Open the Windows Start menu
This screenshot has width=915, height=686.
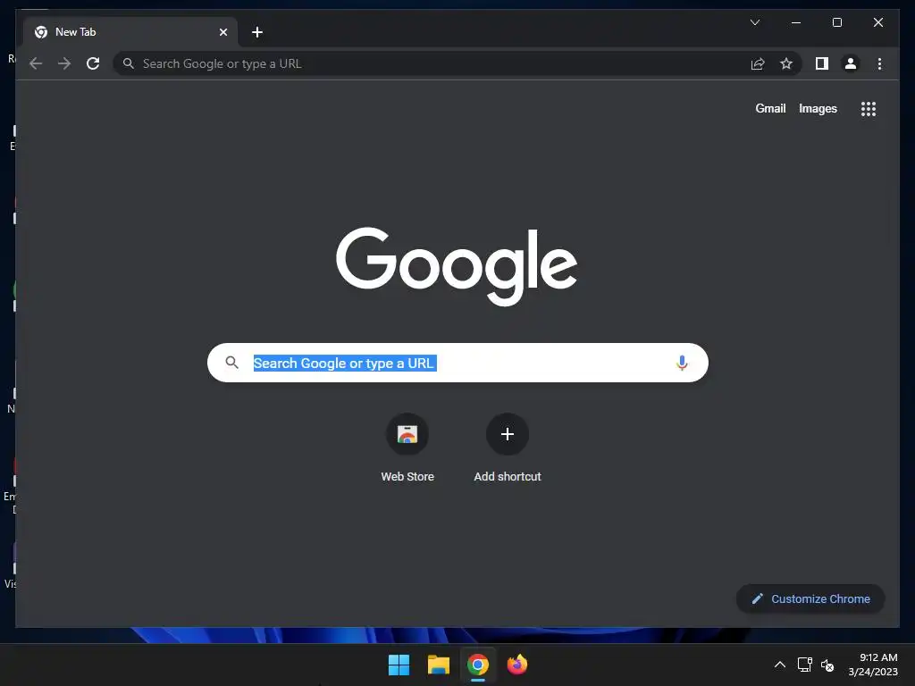[x=399, y=665]
